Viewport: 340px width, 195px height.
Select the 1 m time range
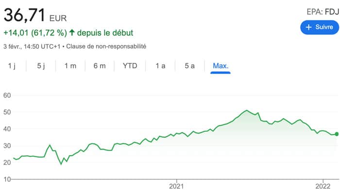tap(70, 66)
